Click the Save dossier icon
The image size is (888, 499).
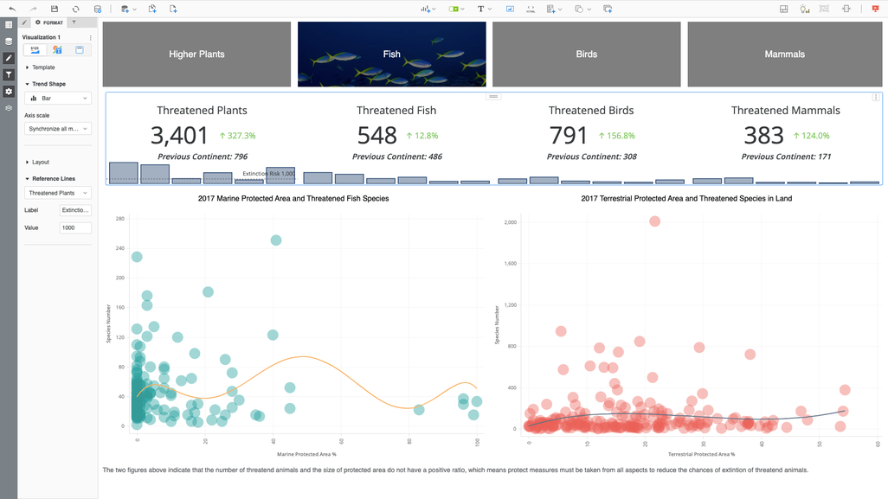(55, 9)
